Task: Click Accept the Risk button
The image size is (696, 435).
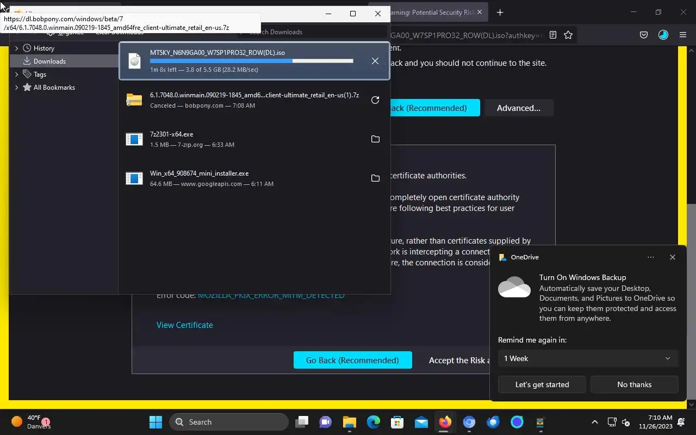Action: point(459,360)
